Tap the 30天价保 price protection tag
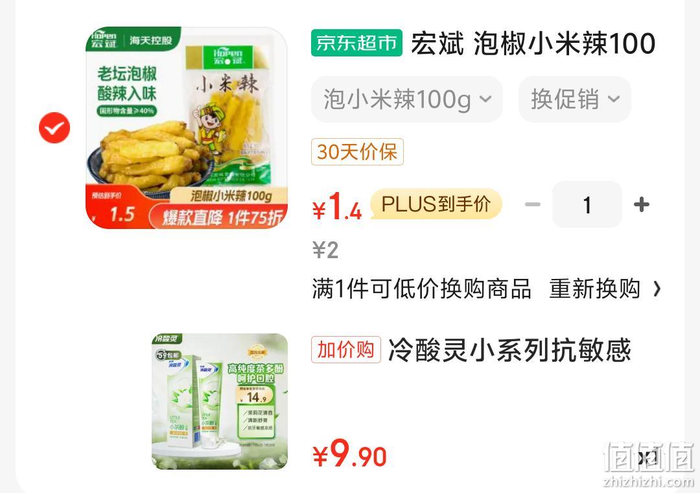 [357, 152]
